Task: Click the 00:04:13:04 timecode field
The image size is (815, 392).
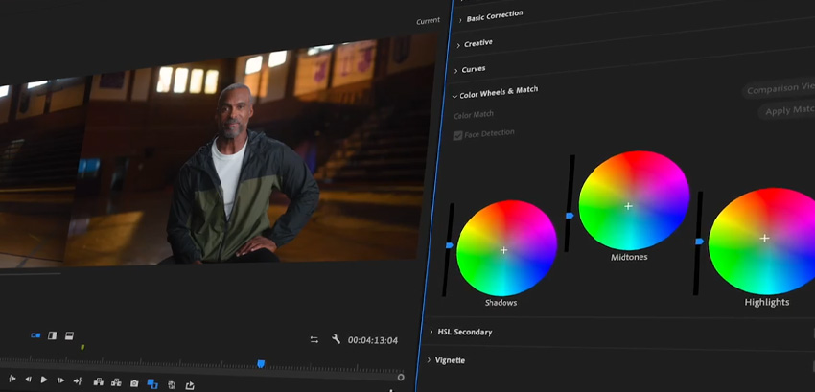Action: [373, 340]
